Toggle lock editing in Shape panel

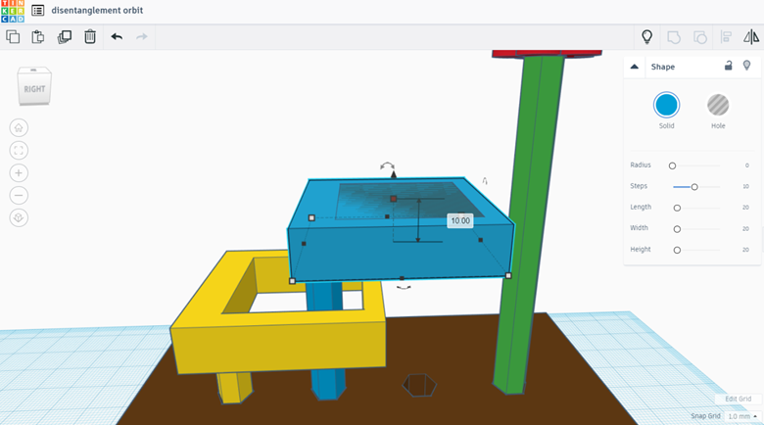point(729,66)
